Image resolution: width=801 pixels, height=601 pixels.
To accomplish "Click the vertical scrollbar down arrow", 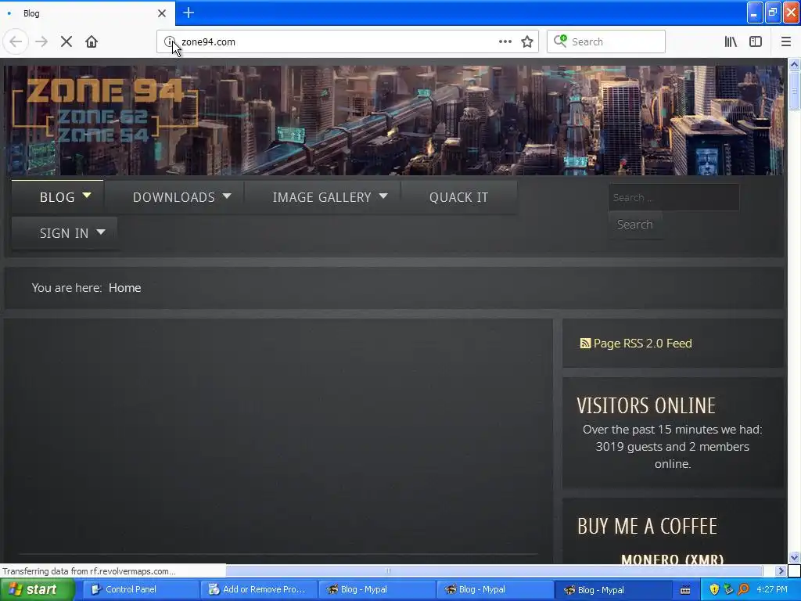I will tap(794, 557).
